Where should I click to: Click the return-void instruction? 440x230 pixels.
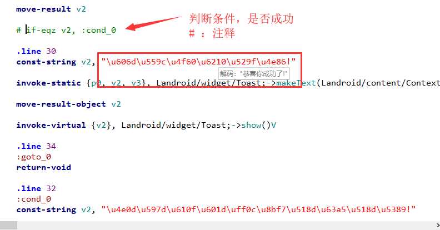coord(43,167)
